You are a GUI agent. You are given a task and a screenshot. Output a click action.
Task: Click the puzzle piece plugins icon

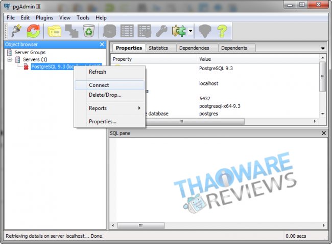tap(179, 31)
